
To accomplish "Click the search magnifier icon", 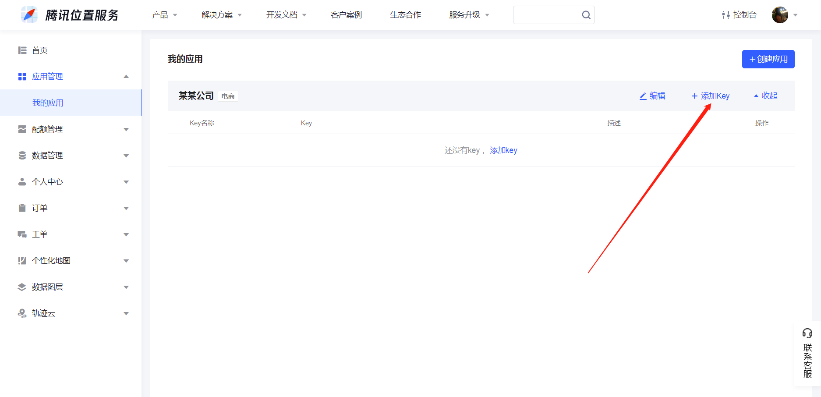I will click(586, 15).
